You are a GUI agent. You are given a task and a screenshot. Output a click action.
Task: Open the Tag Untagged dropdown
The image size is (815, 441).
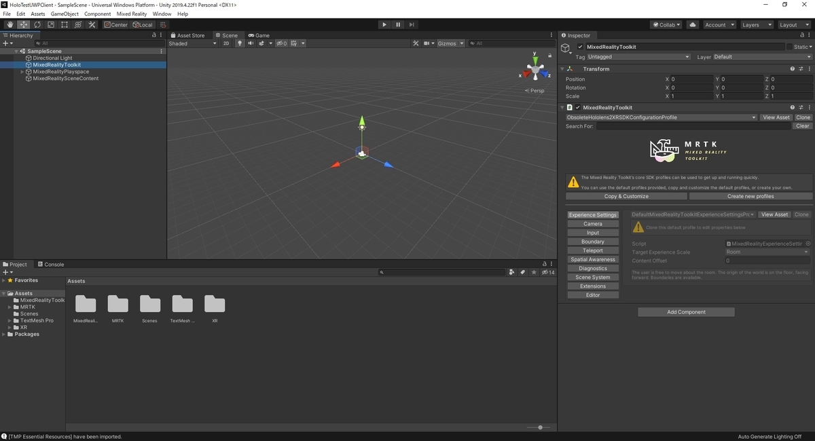tap(638, 57)
